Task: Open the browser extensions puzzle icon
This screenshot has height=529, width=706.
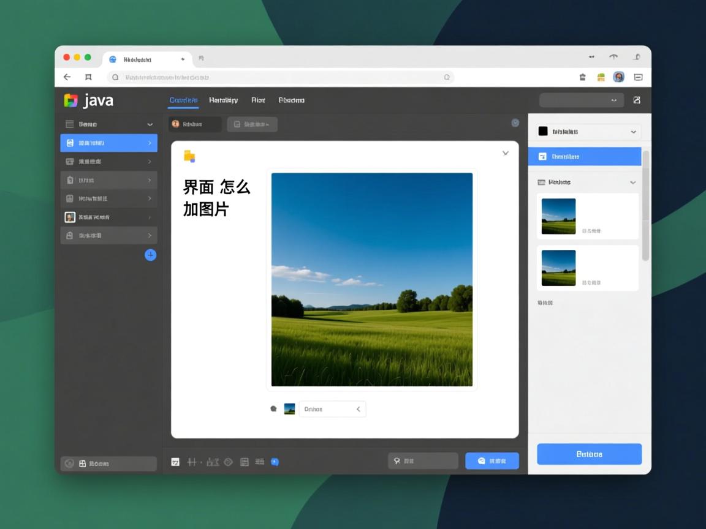Action: click(601, 77)
